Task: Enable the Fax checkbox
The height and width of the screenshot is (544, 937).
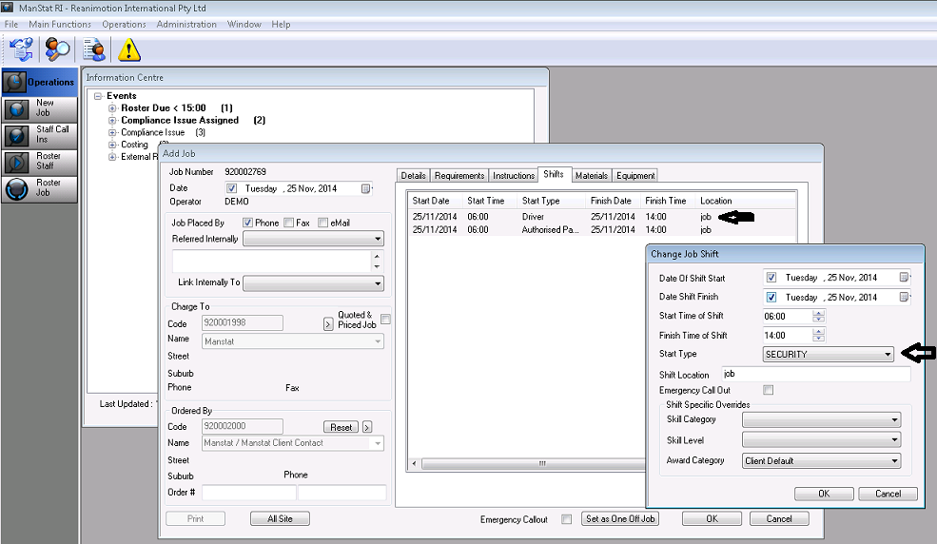Action: [289, 223]
